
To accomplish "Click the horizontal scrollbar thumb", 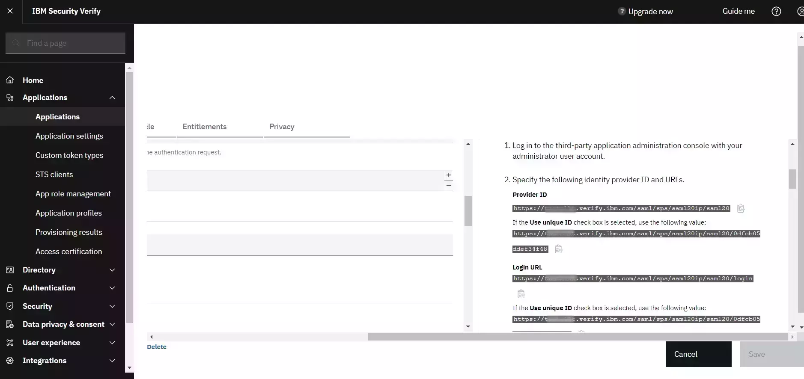I will 578,337.
